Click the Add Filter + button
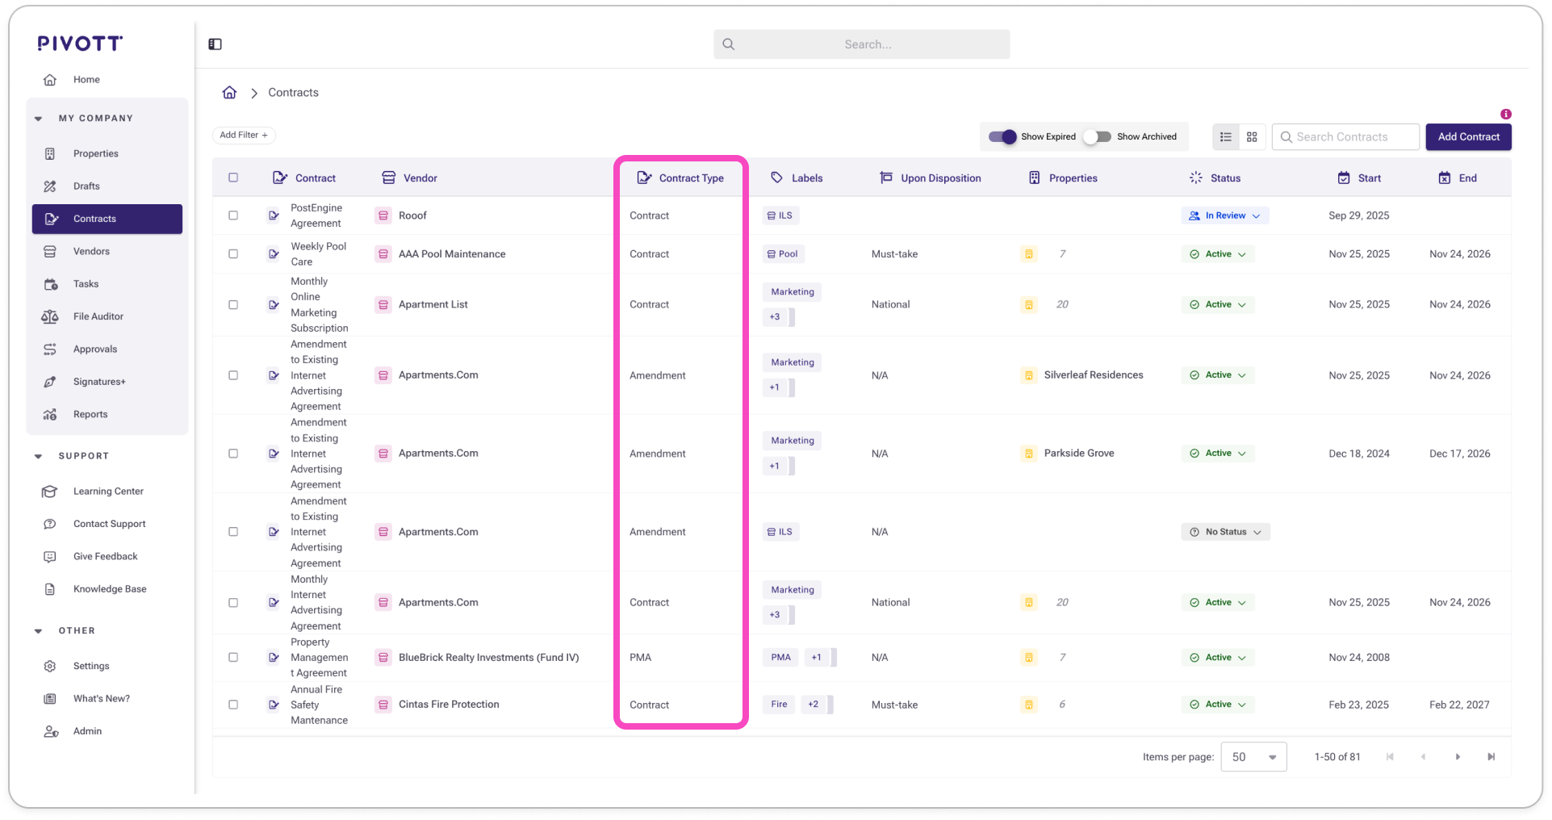 click(244, 136)
